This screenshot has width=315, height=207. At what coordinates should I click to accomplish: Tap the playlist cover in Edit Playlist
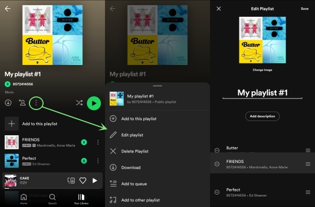[262, 40]
